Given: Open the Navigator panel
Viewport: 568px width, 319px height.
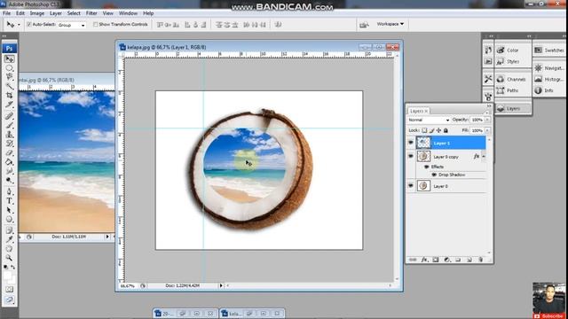Looking at the screenshot, I should (x=549, y=68).
